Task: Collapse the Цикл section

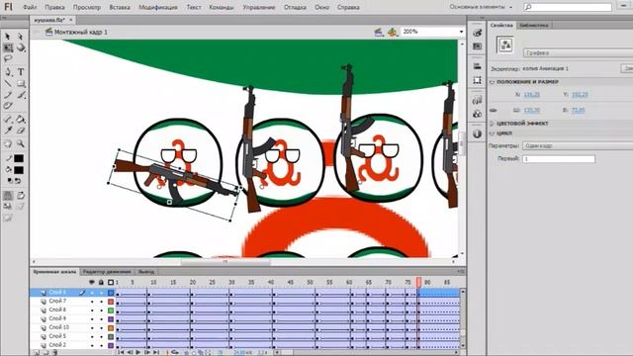Action: coord(493,133)
